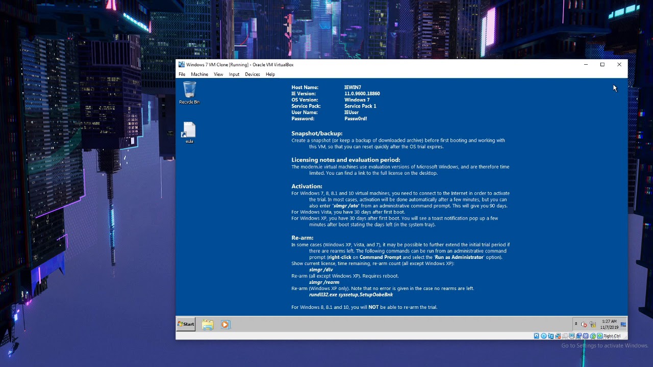Image resolution: width=653 pixels, height=367 pixels.
Task: Click the optical drive status icon
Action: coord(544,336)
